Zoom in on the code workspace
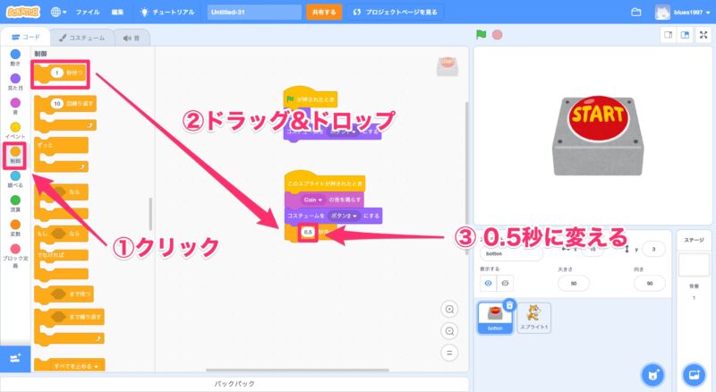This screenshot has height=392, width=716. tap(450, 309)
